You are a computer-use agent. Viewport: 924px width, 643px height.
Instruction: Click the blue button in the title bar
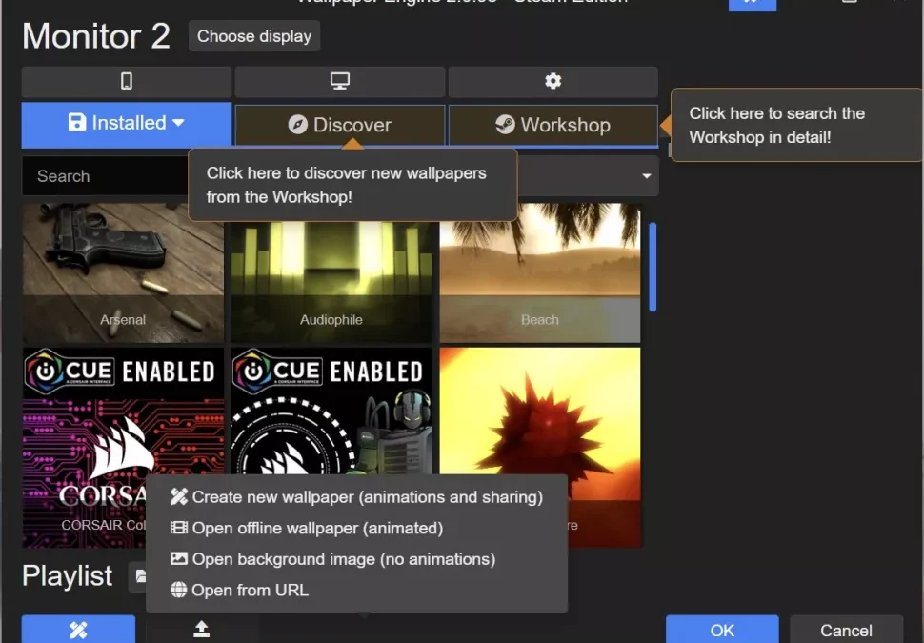click(x=752, y=4)
